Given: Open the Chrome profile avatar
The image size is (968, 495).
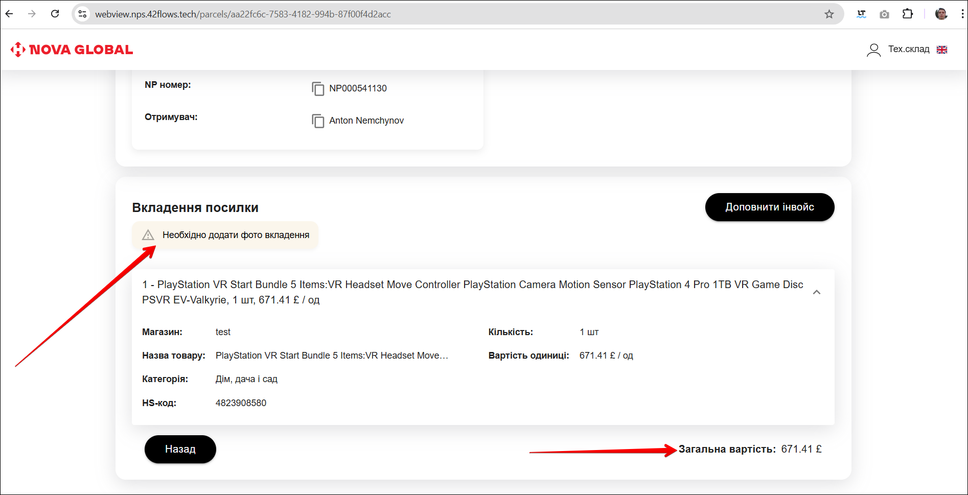Looking at the screenshot, I should click(941, 14).
